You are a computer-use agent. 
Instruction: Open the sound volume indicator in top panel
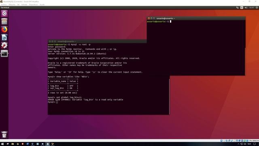[x=246, y=8]
